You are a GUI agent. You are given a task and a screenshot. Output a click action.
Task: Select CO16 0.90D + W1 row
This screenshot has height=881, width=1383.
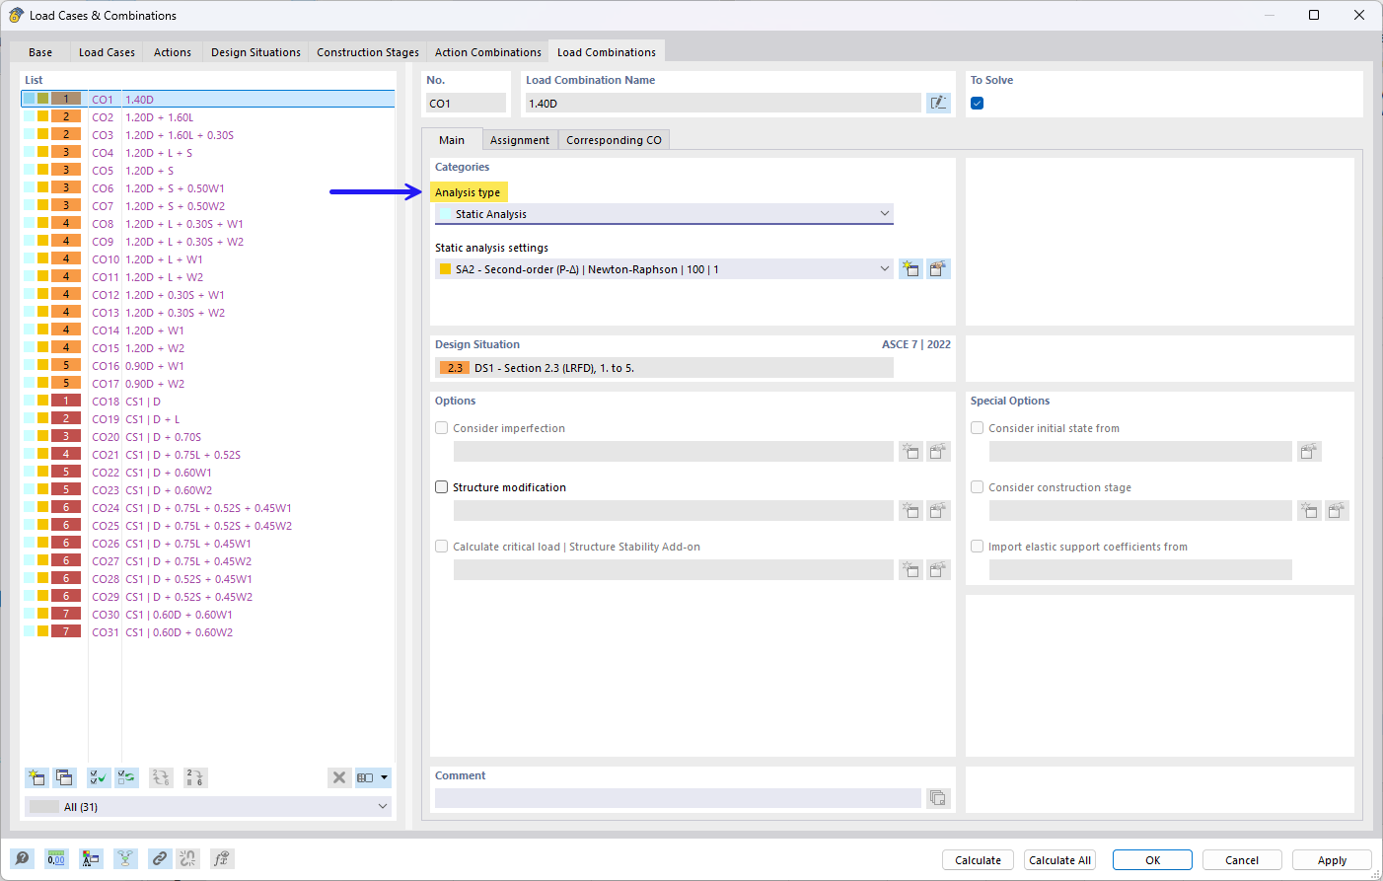208,366
